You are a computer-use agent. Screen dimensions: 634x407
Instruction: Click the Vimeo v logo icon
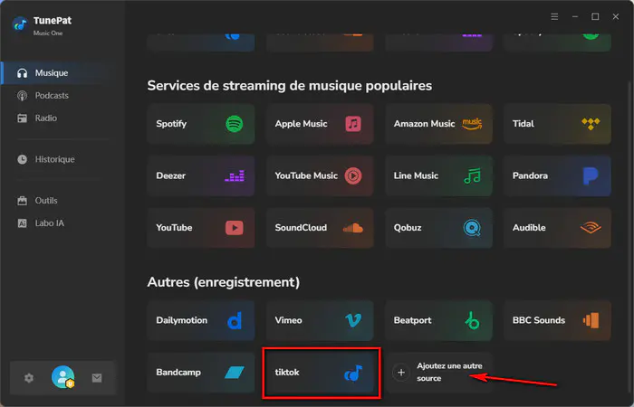(353, 320)
